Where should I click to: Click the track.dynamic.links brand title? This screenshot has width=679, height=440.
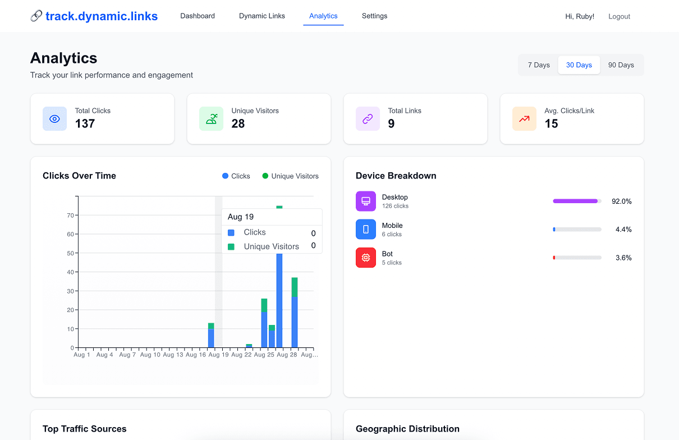102,16
